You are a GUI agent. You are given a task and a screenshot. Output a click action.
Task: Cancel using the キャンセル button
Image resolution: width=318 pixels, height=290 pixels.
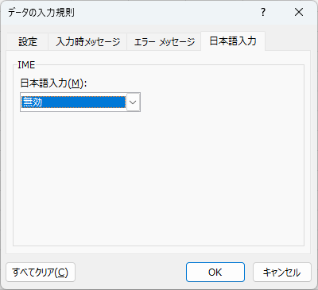282,273
